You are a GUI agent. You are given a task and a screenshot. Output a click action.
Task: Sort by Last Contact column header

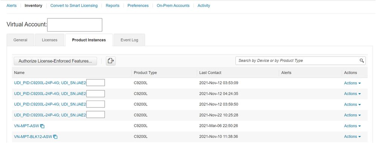click(x=210, y=72)
